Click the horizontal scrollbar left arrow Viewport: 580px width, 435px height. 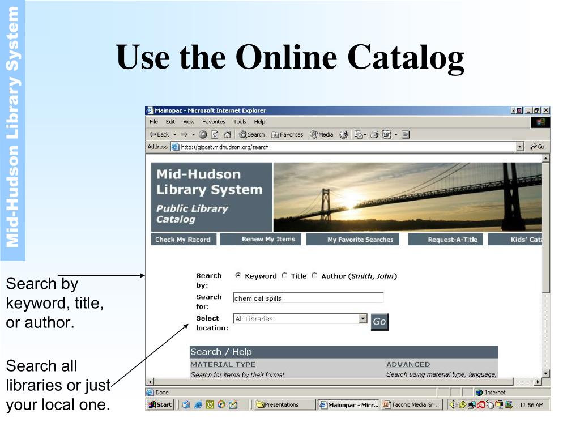point(150,381)
